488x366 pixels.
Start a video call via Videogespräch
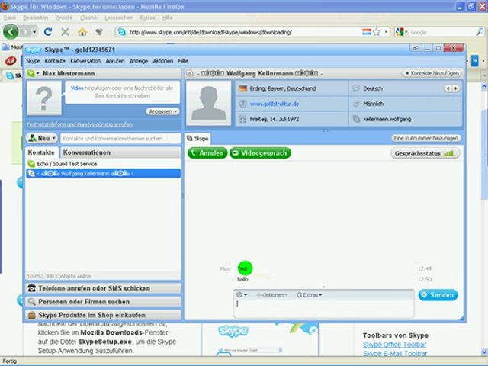tap(260, 153)
